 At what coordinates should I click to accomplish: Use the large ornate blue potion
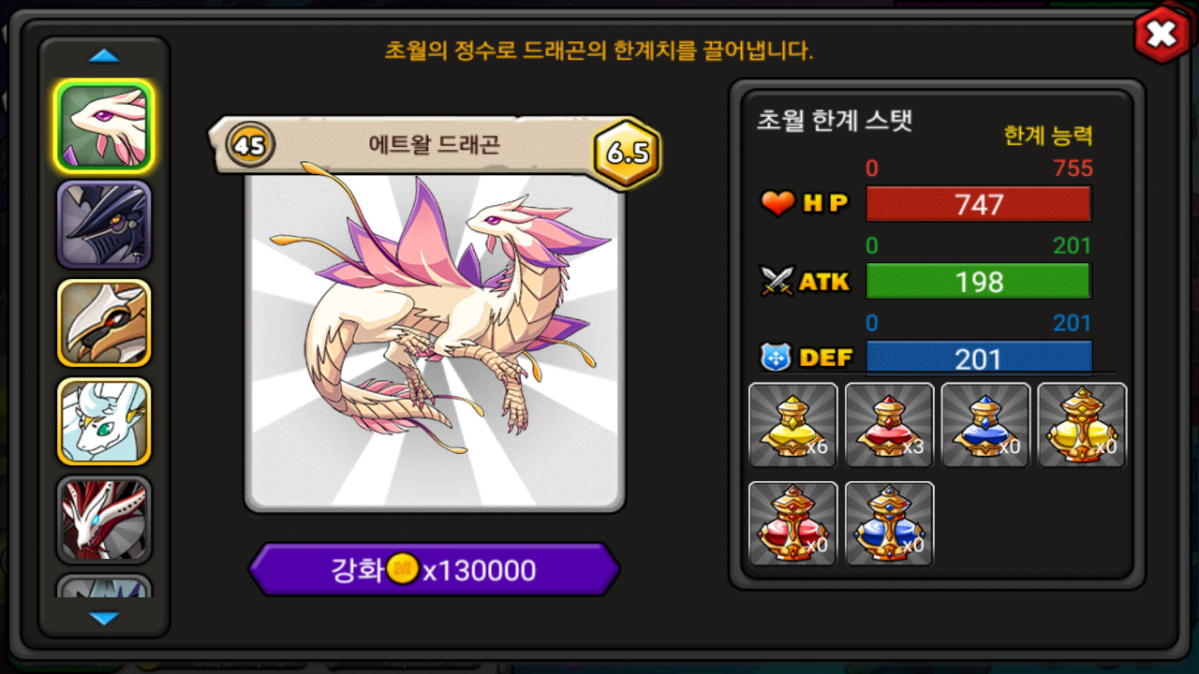[x=890, y=523]
